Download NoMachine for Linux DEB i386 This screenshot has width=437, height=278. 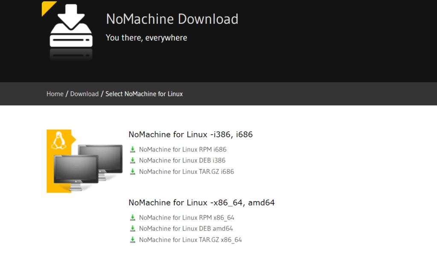coord(182,160)
